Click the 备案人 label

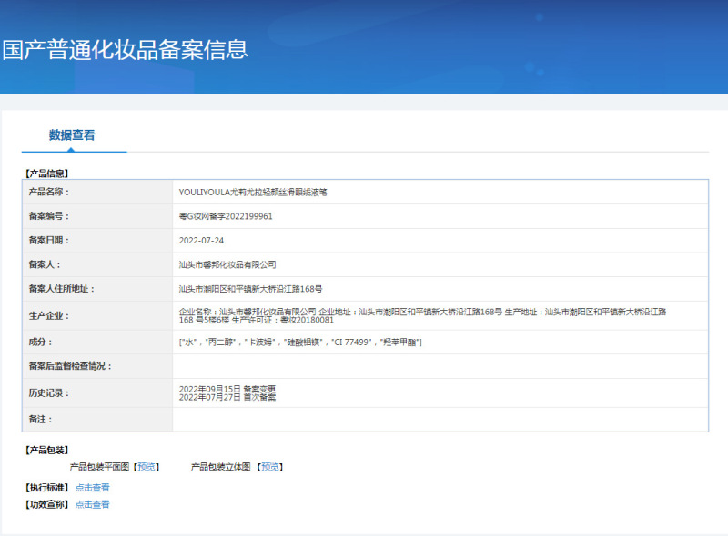point(45,264)
